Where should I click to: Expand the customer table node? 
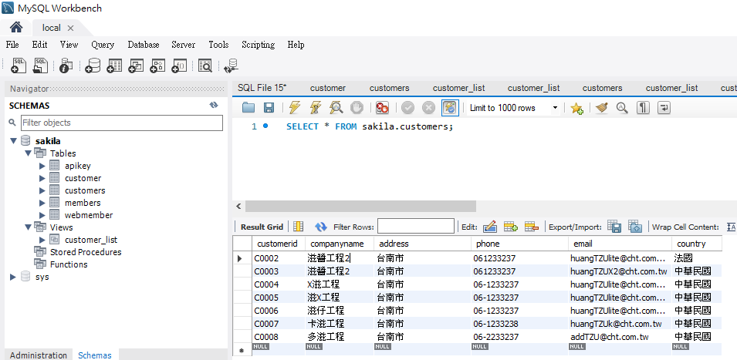42,178
